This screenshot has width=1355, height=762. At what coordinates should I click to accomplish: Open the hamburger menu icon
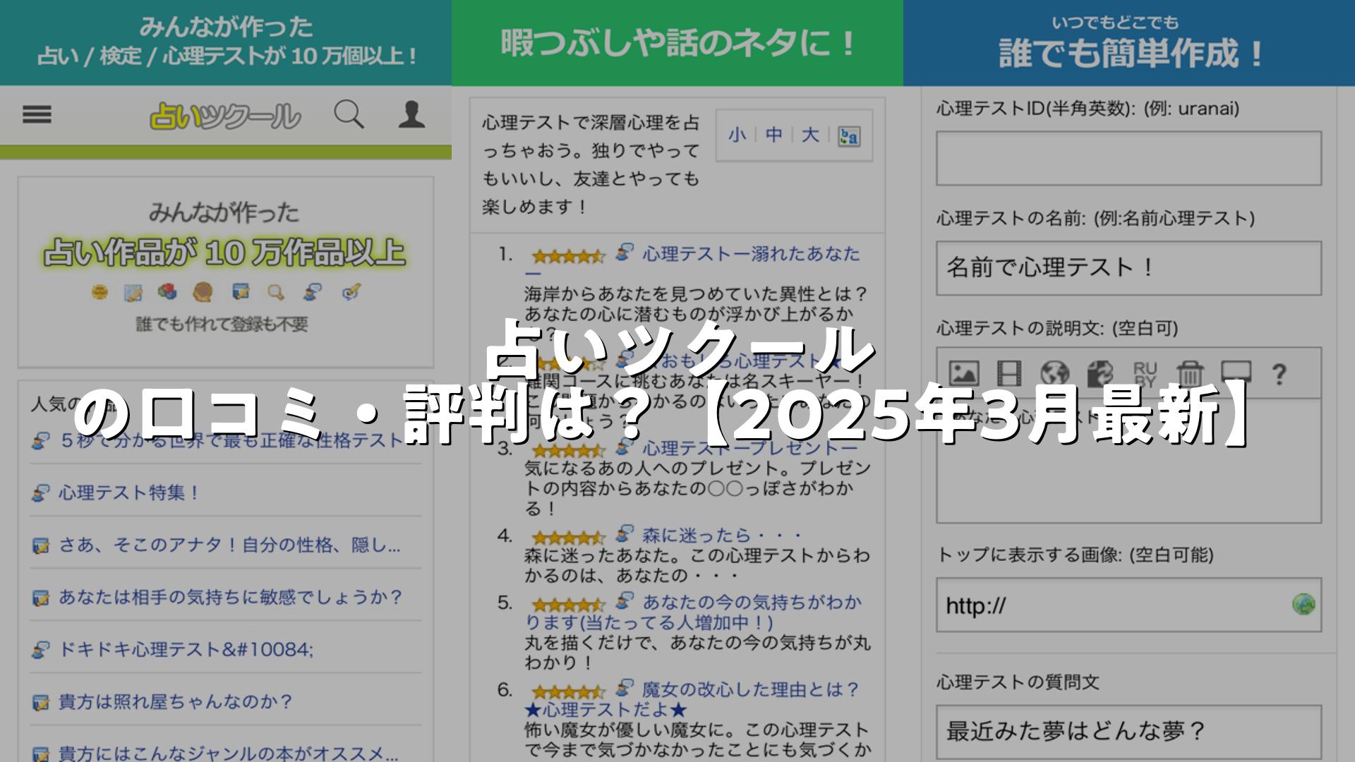tap(37, 115)
